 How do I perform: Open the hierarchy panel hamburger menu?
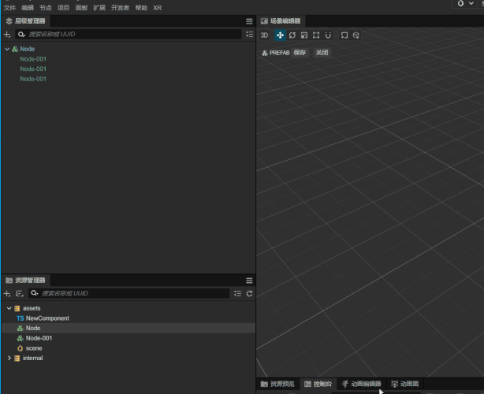click(249, 21)
